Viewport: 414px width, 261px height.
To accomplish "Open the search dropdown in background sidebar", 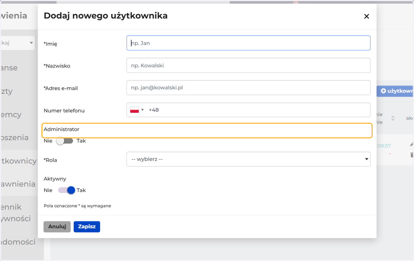I will [18, 43].
